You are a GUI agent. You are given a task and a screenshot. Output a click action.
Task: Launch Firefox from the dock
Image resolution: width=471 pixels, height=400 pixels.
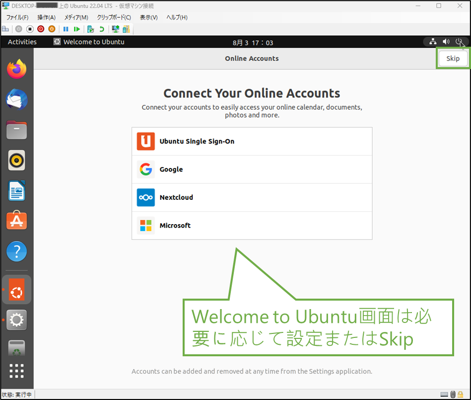point(16,69)
